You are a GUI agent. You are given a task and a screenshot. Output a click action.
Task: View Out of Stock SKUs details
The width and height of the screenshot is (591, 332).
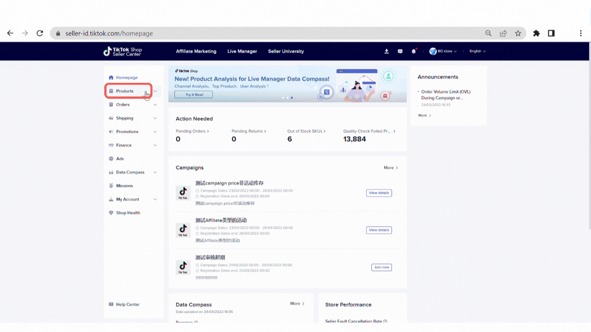(306, 131)
